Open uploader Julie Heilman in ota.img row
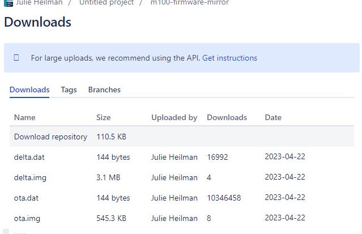Screen dimensions: 362x234 pos(174,218)
